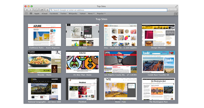The image size is (204, 108).
Task: Enter full screen with the arrows icon
Action: [176, 6]
